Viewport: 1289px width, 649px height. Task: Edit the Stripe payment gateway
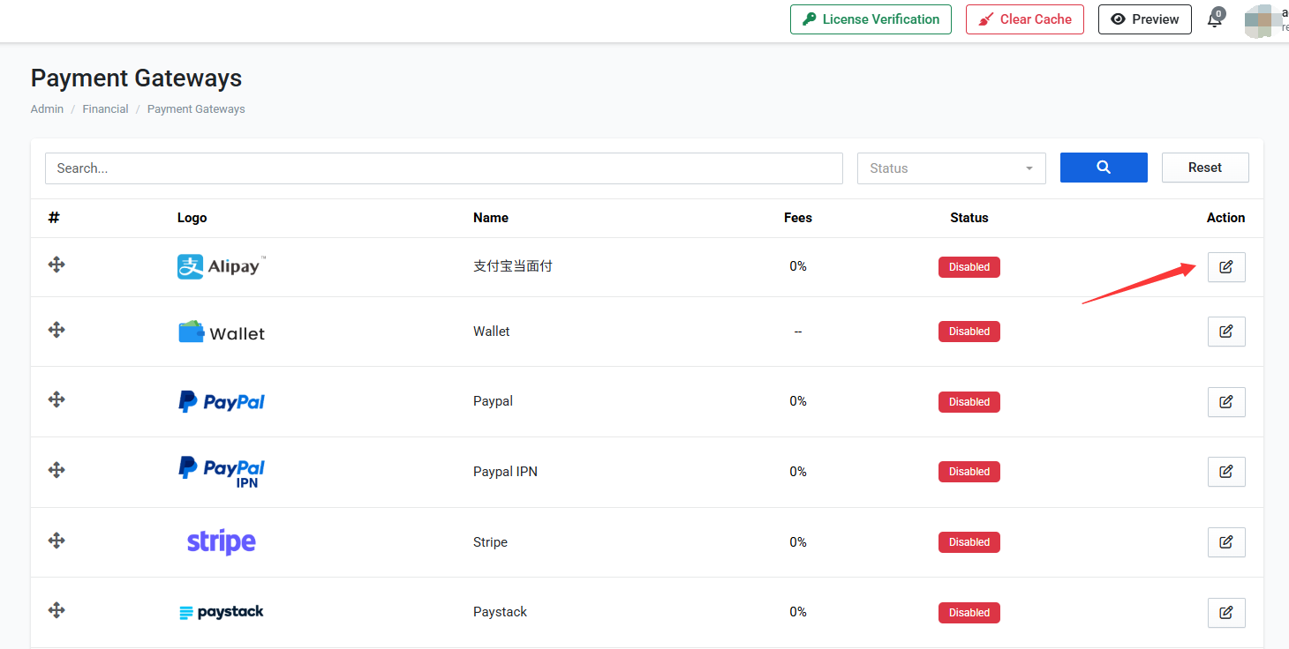point(1226,542)
